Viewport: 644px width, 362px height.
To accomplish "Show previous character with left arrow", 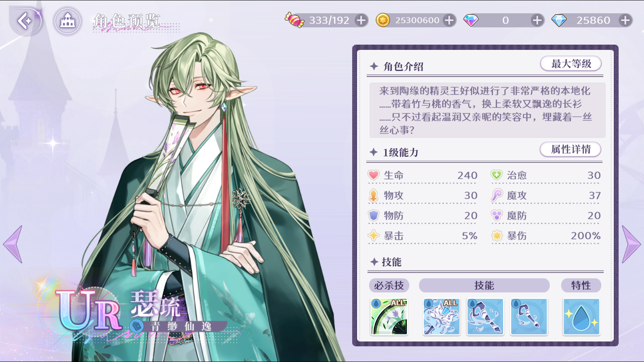I will pyautogui.click(x=13, y=244).
